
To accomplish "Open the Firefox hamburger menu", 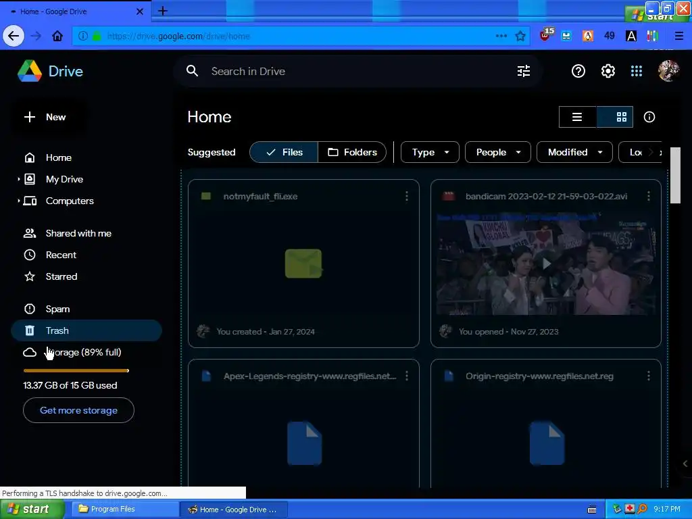I will pos(679,36).
